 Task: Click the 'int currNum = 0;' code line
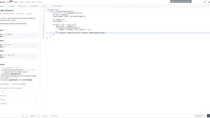[59, 20]
